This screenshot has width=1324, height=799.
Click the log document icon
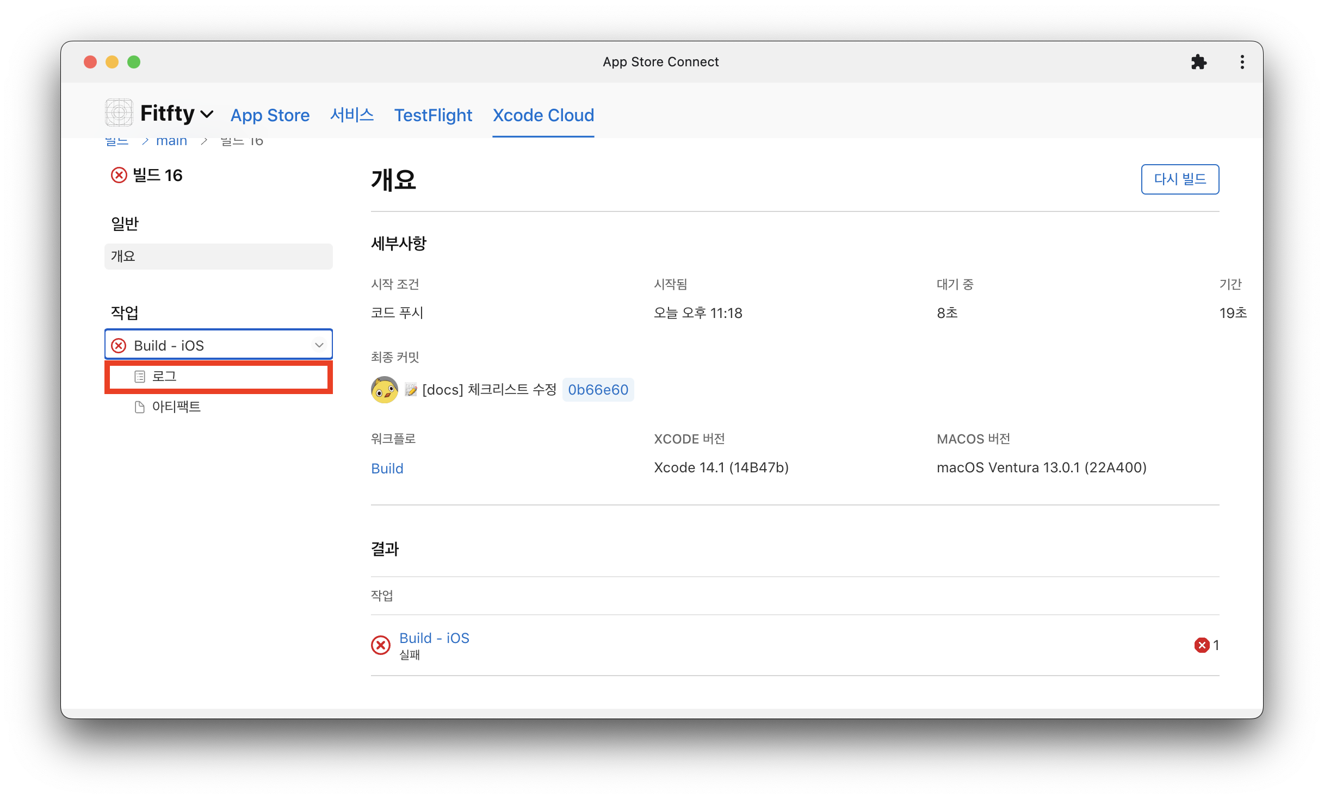click(x=140, y=377)
